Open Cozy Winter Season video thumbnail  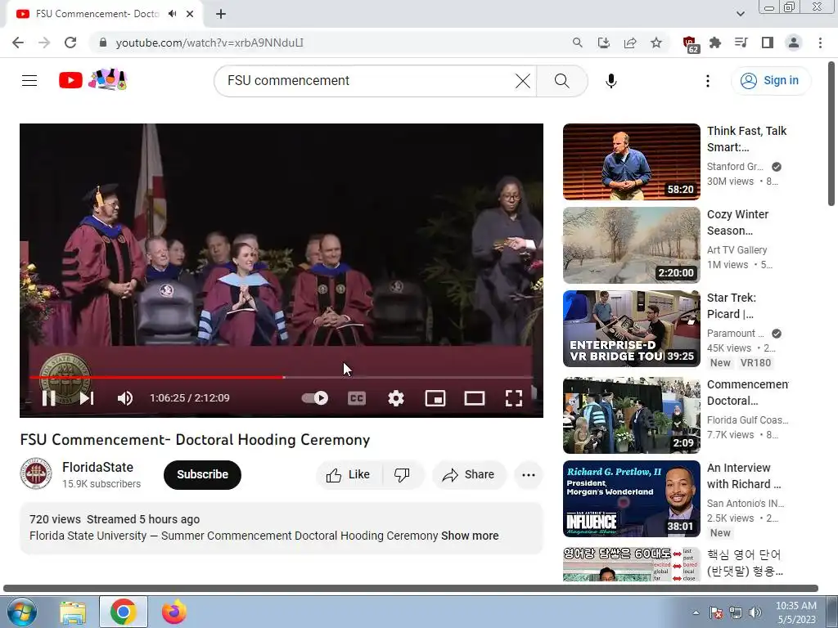pyautogui.click(x=631, y=245)
